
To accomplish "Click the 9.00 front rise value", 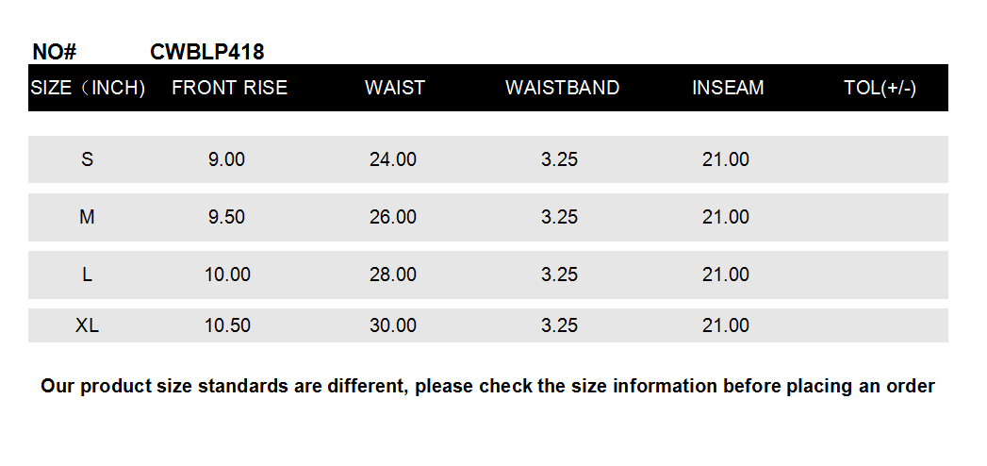I will pyautogui.click(x=226, y=159).
